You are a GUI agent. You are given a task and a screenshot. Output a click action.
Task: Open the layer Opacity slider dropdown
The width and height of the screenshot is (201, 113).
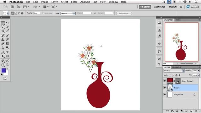click(x=198, y=71)
